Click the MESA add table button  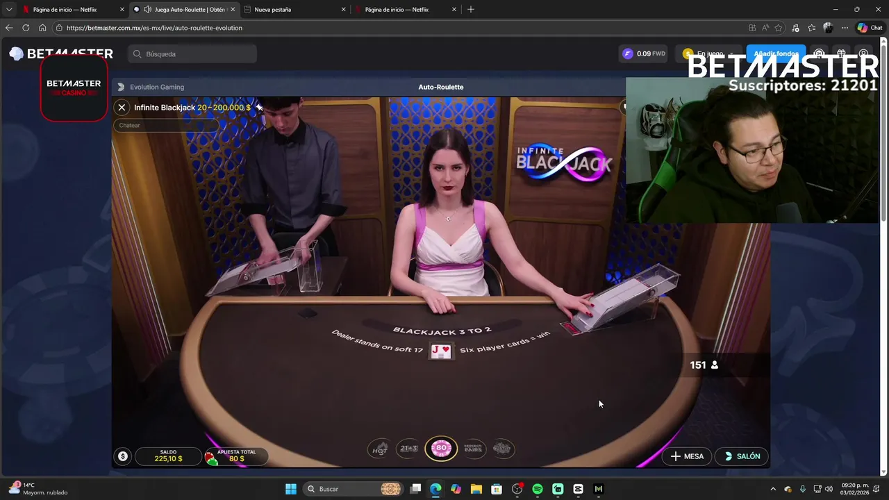tap(687, 456)
